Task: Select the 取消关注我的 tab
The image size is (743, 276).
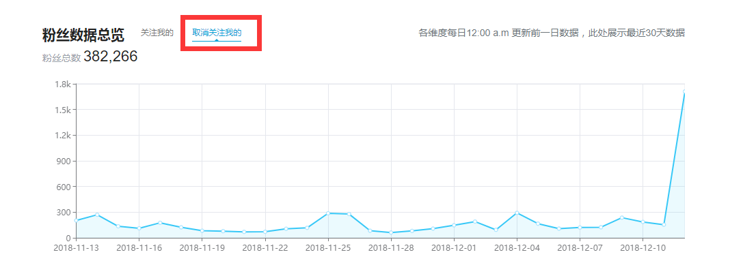Action: tap(217, 33)
